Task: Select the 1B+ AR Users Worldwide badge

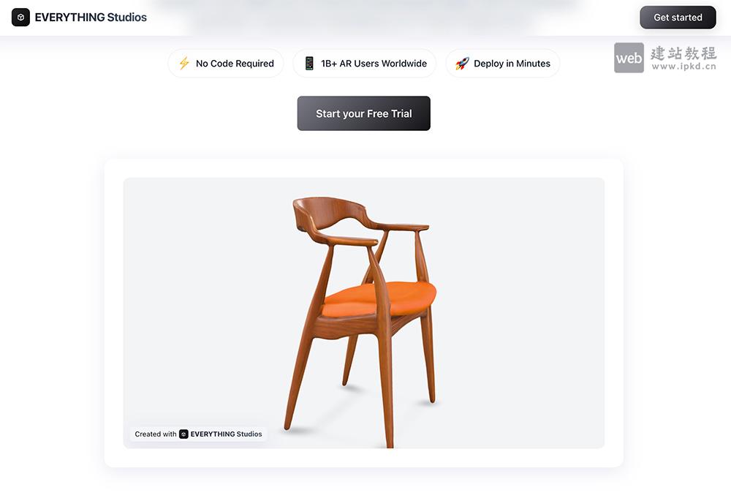Action: point(365,64)
